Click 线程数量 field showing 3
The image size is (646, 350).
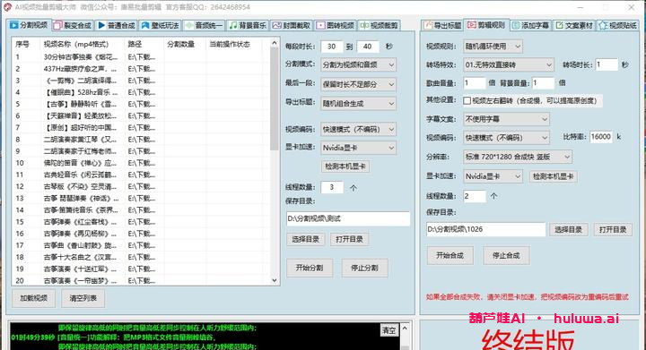point(332,187)
